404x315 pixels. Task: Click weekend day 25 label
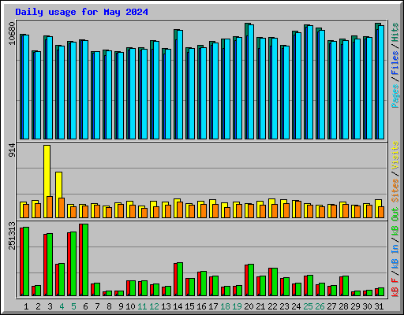pyautogui.click(x=308, y=306)
